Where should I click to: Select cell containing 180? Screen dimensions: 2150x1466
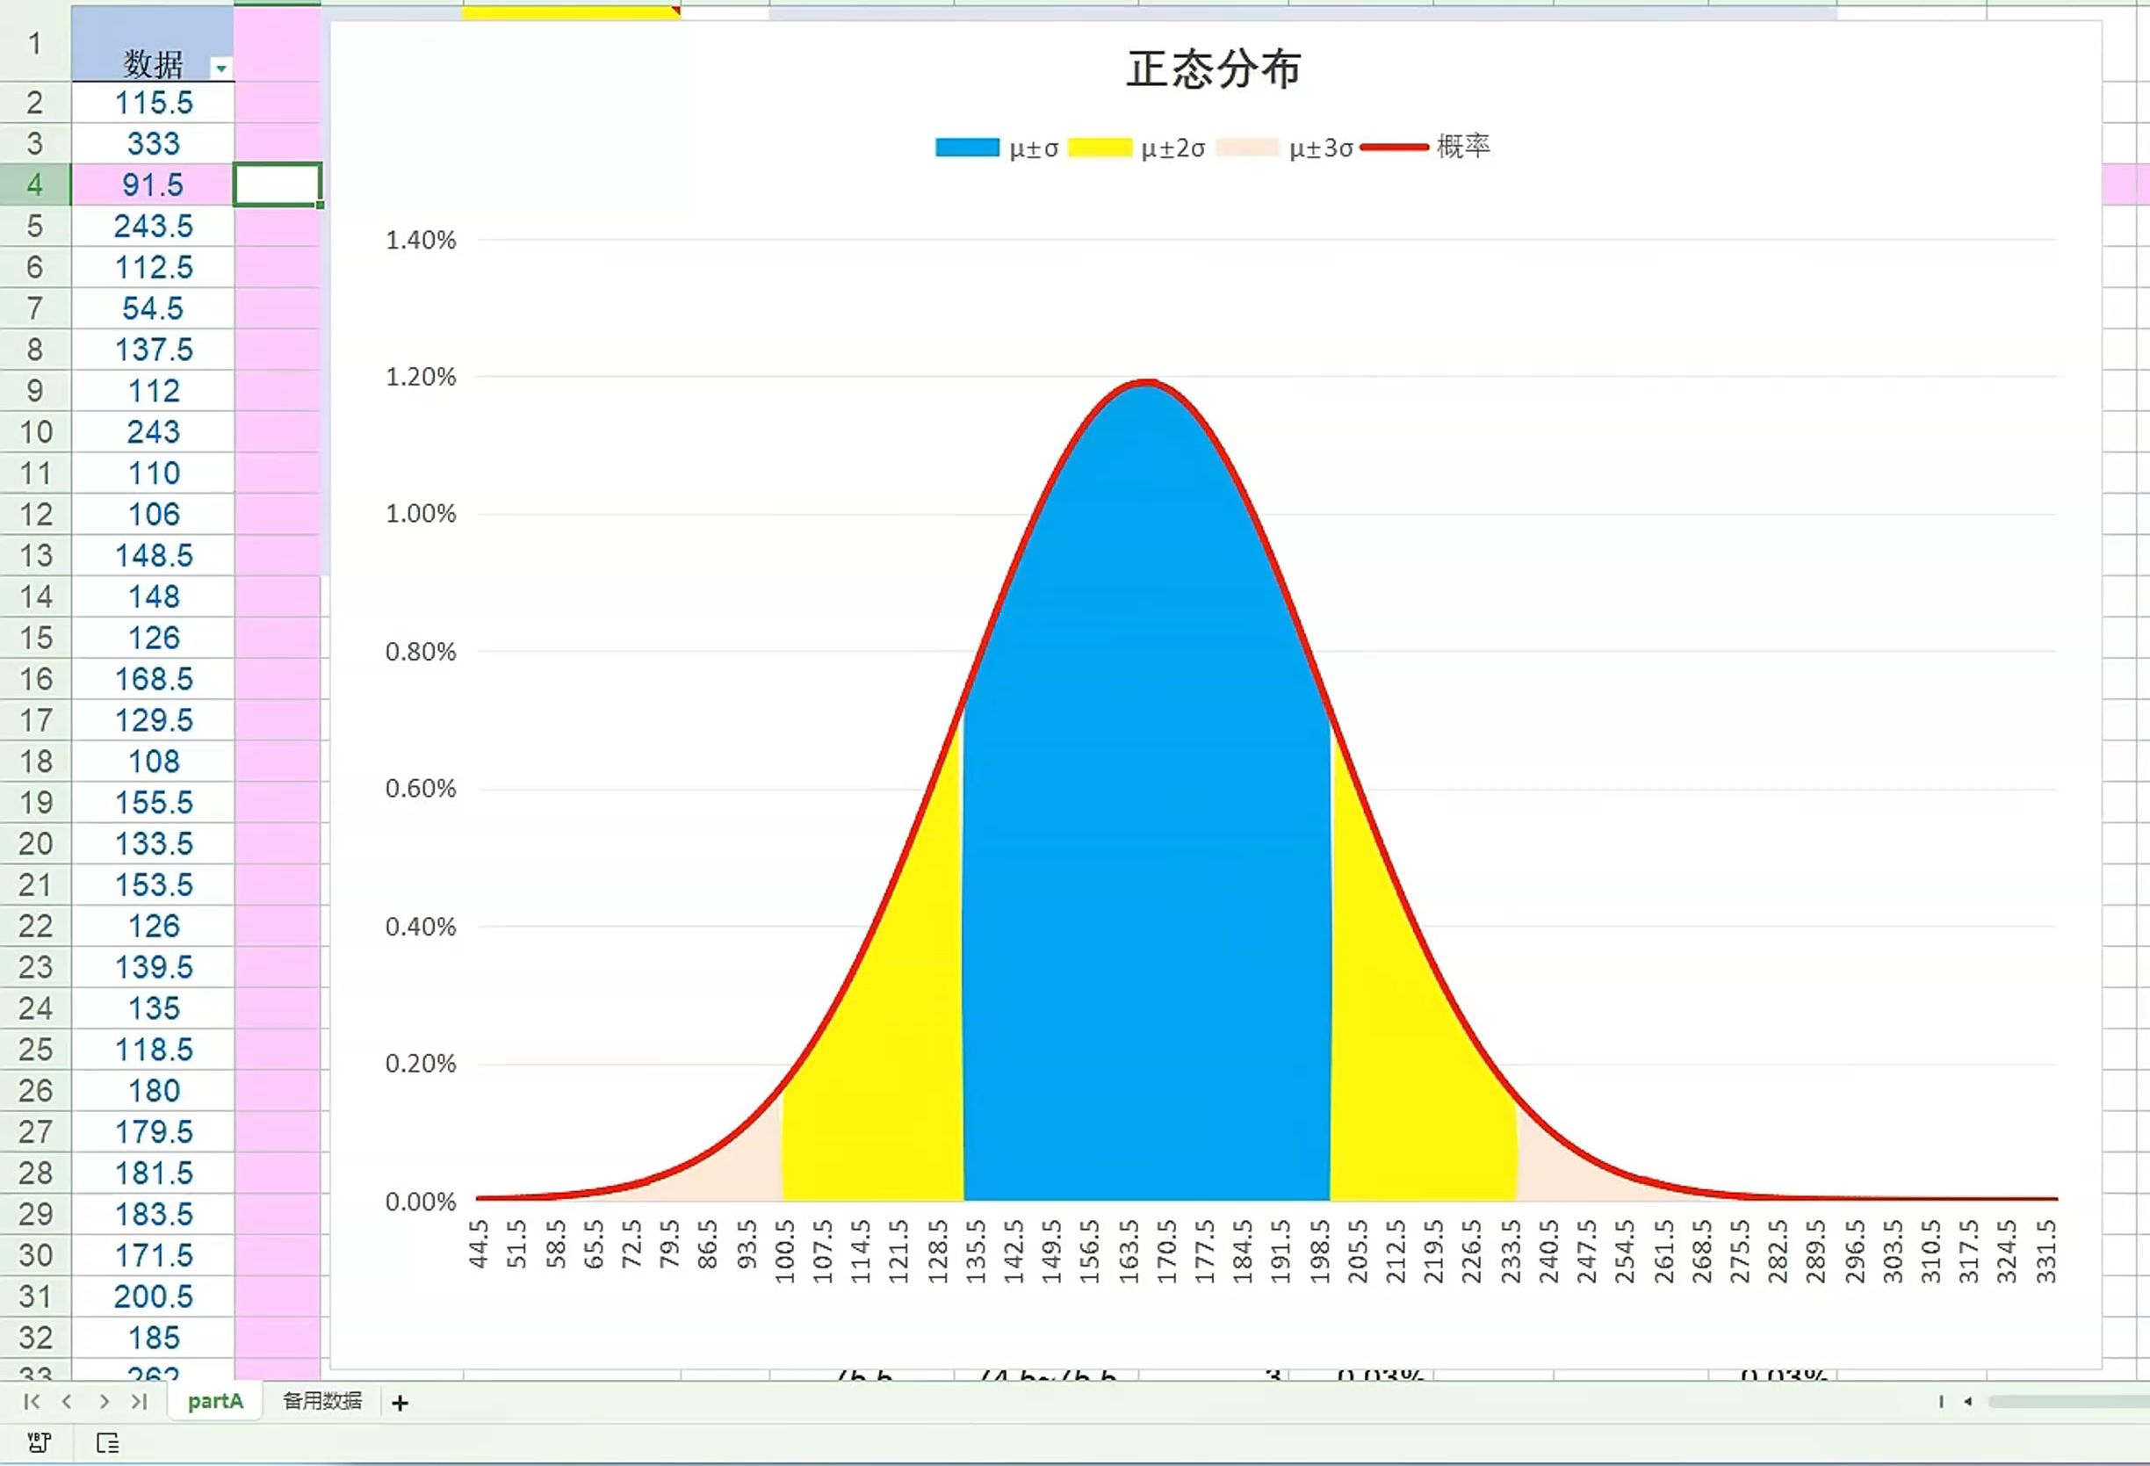pos(153,1091)
